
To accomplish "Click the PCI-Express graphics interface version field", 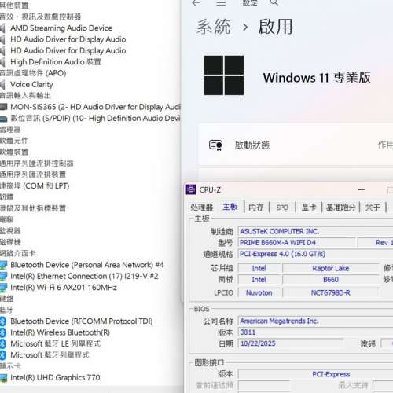I will tap(315, 374).
